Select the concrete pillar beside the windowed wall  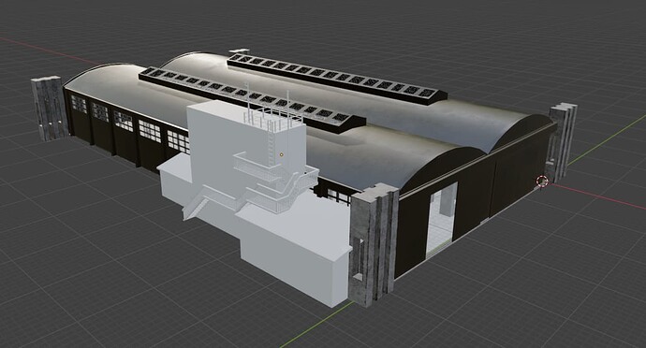click(50, 108)
